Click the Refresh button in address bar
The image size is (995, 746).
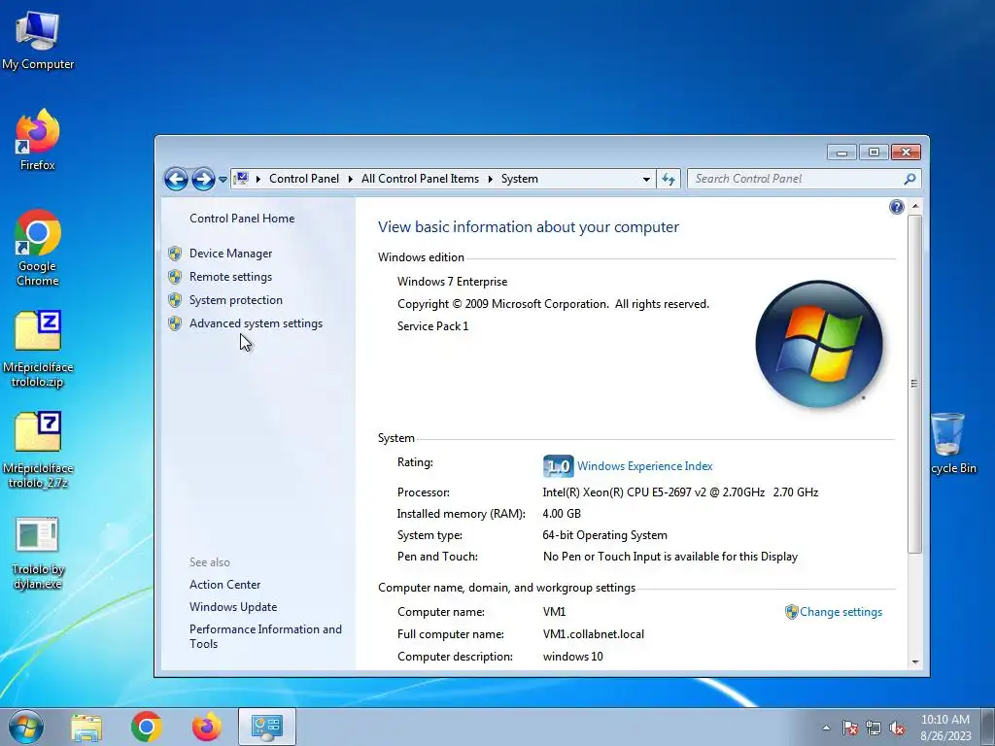(x=669, y=180)
